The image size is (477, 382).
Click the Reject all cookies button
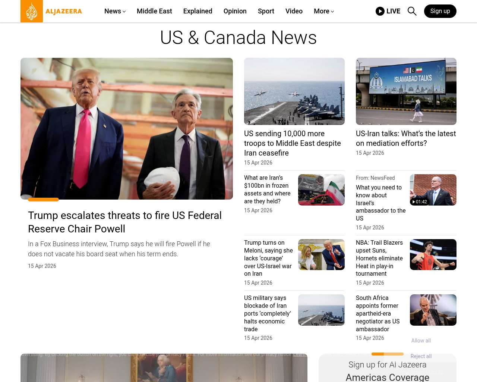click(x=421, y=356)
